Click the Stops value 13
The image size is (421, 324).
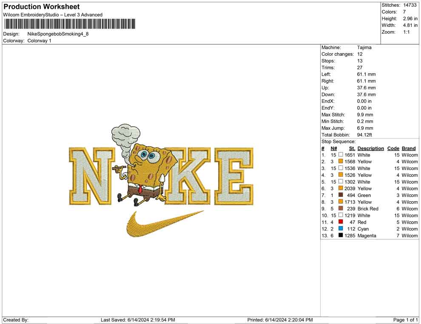(360, 61)
